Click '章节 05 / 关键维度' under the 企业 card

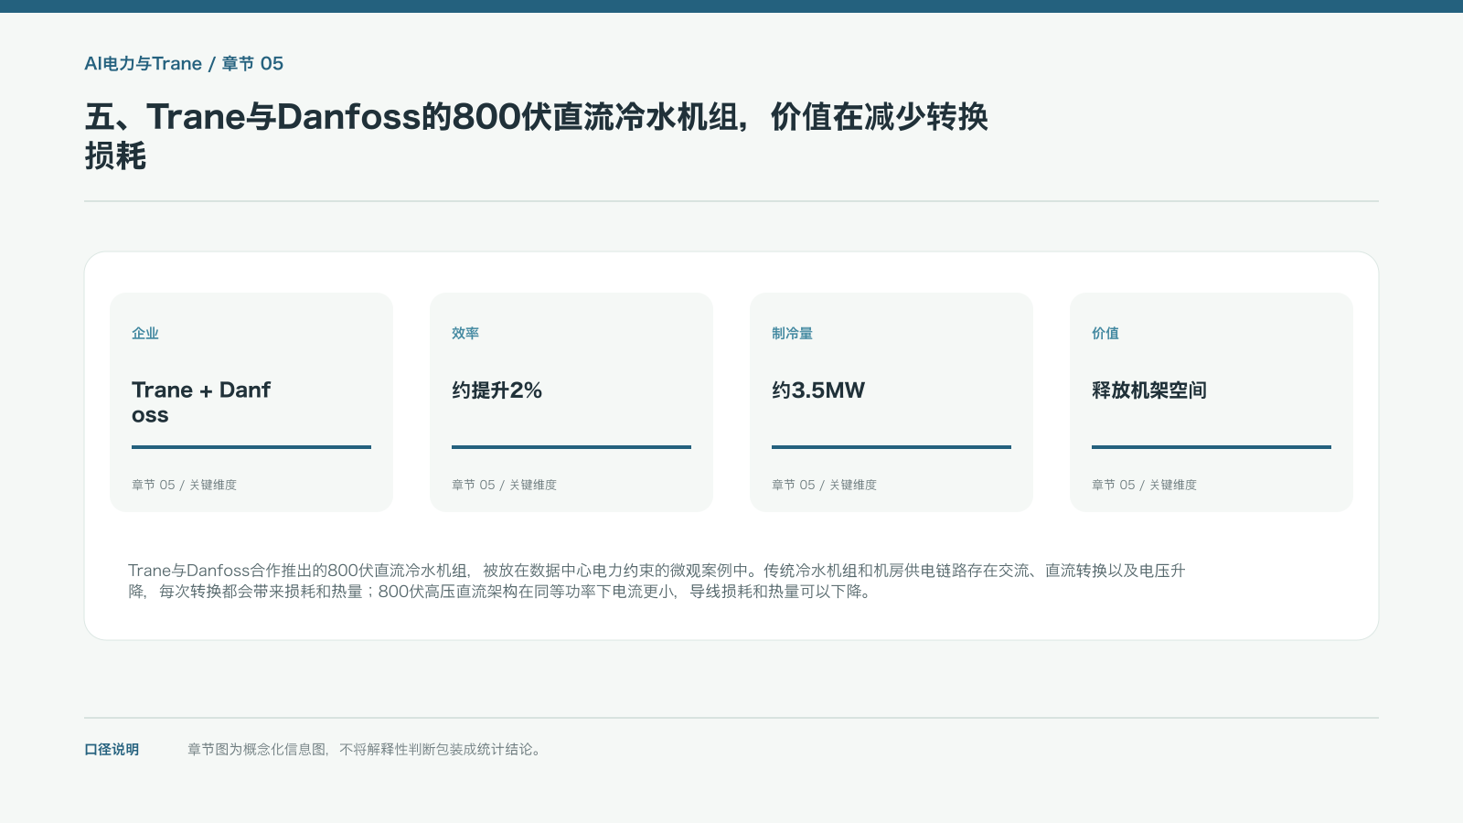(x=184, y=485)
